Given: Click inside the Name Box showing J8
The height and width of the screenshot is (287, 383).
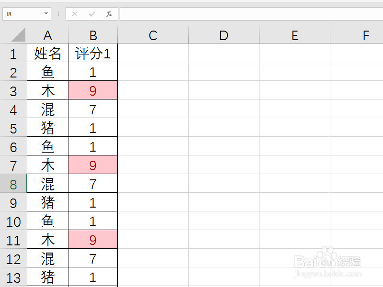Looking at the screenshot, I should pos(23,14).
